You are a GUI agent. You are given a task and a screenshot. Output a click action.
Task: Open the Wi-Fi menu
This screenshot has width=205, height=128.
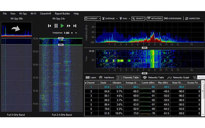coord(33,14)
